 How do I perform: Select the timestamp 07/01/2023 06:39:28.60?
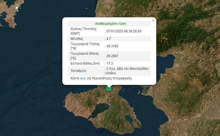click(x=124, y=31)
